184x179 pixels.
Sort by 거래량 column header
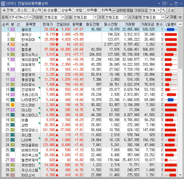[x=130, y=24]
